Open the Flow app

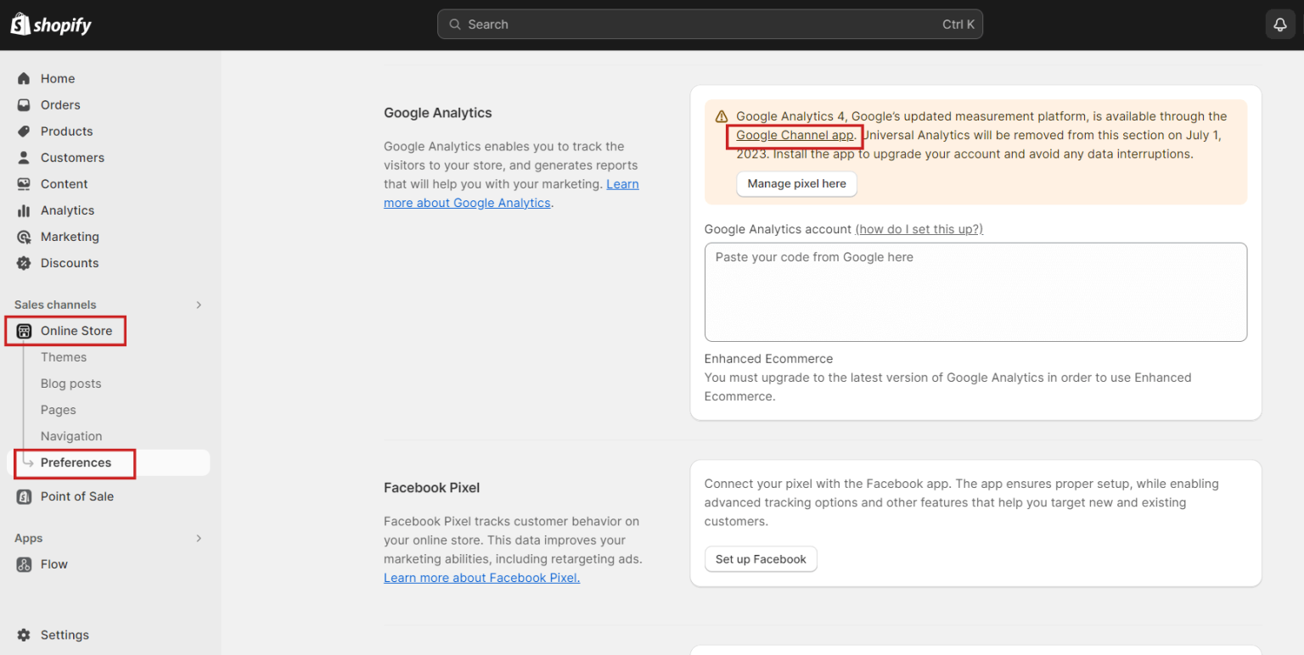tap(53, 563)
